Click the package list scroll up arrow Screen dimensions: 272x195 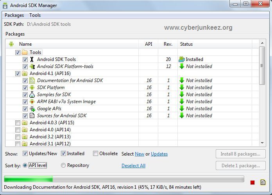[262, 43]
